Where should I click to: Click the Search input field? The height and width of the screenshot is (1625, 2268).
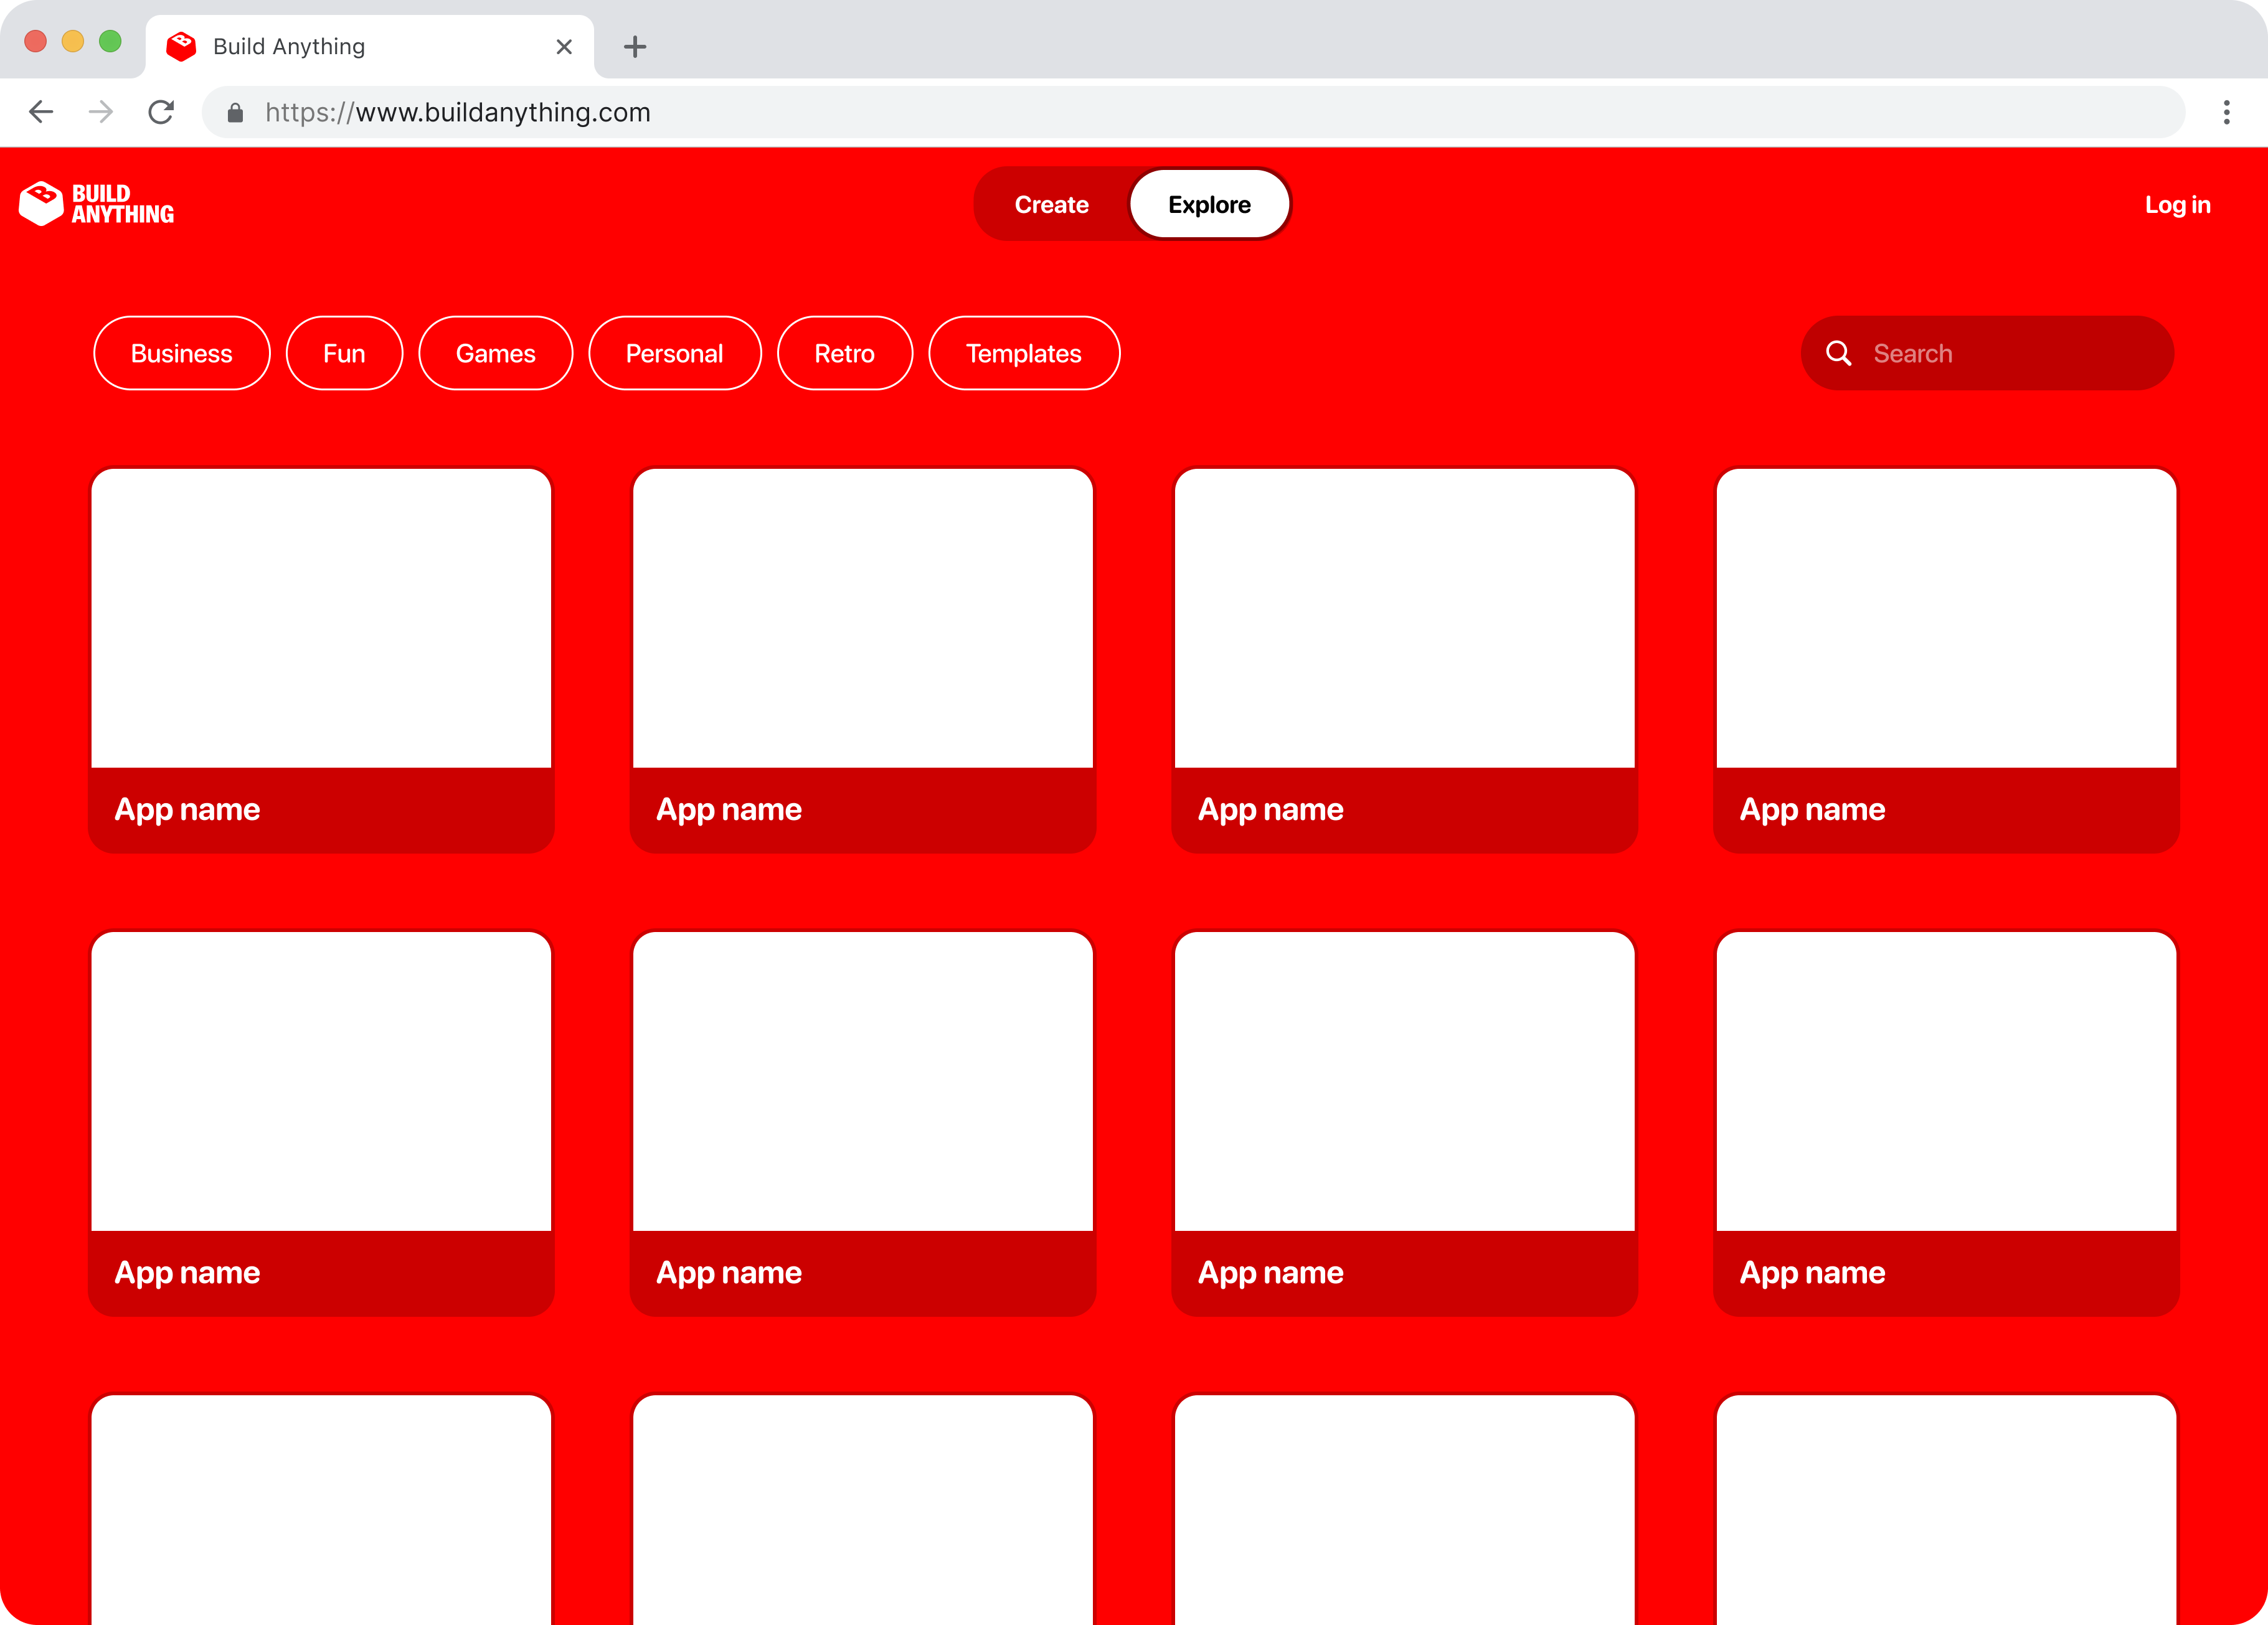(1987, 353)
